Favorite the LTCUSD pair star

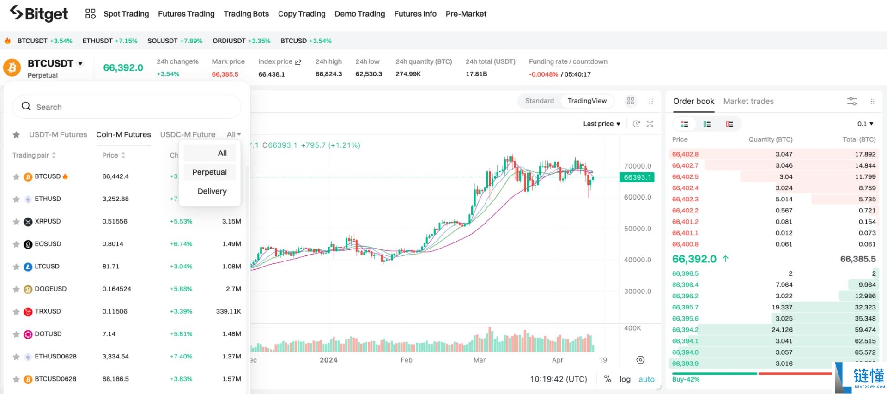click(x=16, y=267)
